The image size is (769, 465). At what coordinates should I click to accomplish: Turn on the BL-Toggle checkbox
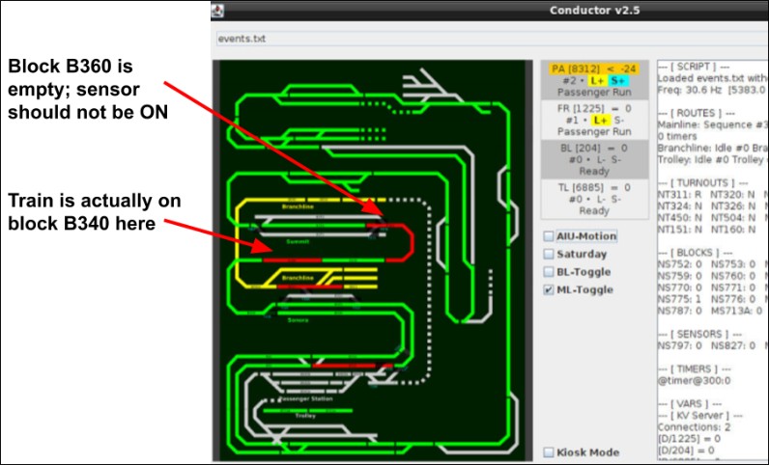(549, 273)
